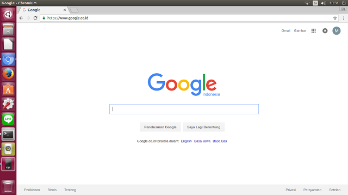Switch Google language to English

pyautogui.click(x=186, y=141)
